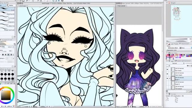This screenshot has width=192, height=108.
Task: Select last anti-aliasing option circle
Action: pyautogui.click(x=11, y=55)
